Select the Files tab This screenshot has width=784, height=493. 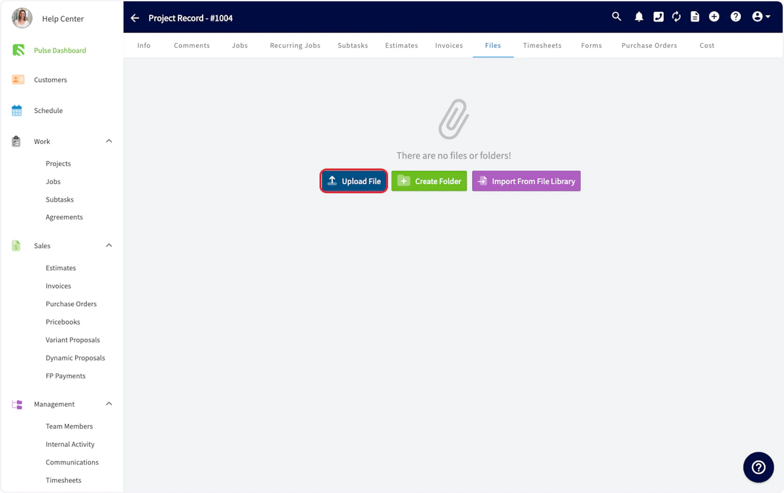[493, 46]
